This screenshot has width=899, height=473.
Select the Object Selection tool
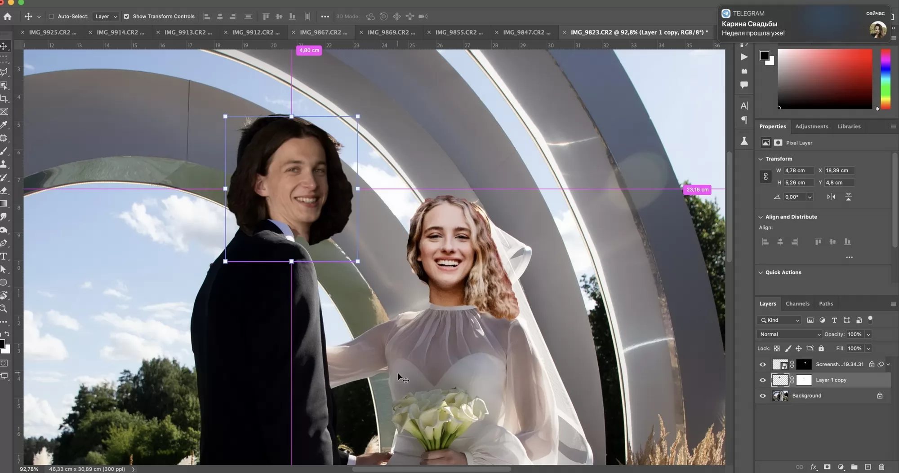(4, 86)
